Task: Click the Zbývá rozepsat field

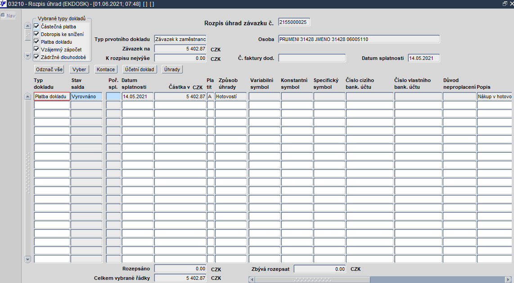Action: [x=320, y=269]
